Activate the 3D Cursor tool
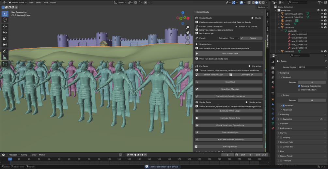Screen dimensions: 328x169 point(5,20)
